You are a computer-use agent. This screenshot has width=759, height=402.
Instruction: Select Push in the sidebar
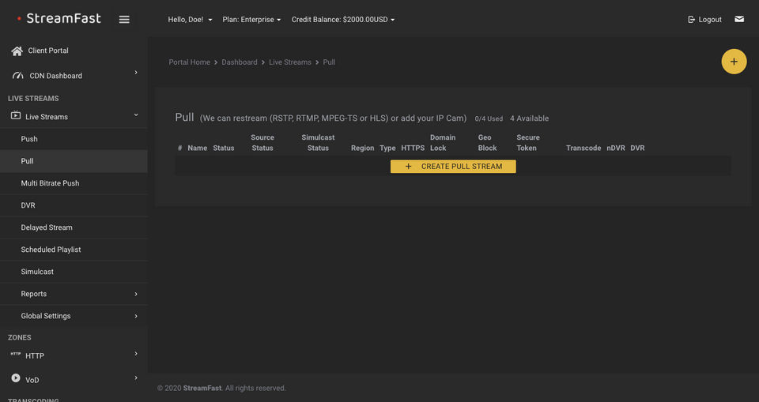[x=29, y=139]
